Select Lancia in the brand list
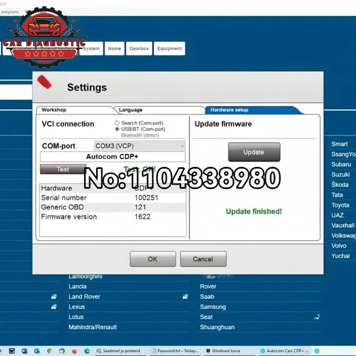This screenshot has width=356, height=356. coord(77,287)
